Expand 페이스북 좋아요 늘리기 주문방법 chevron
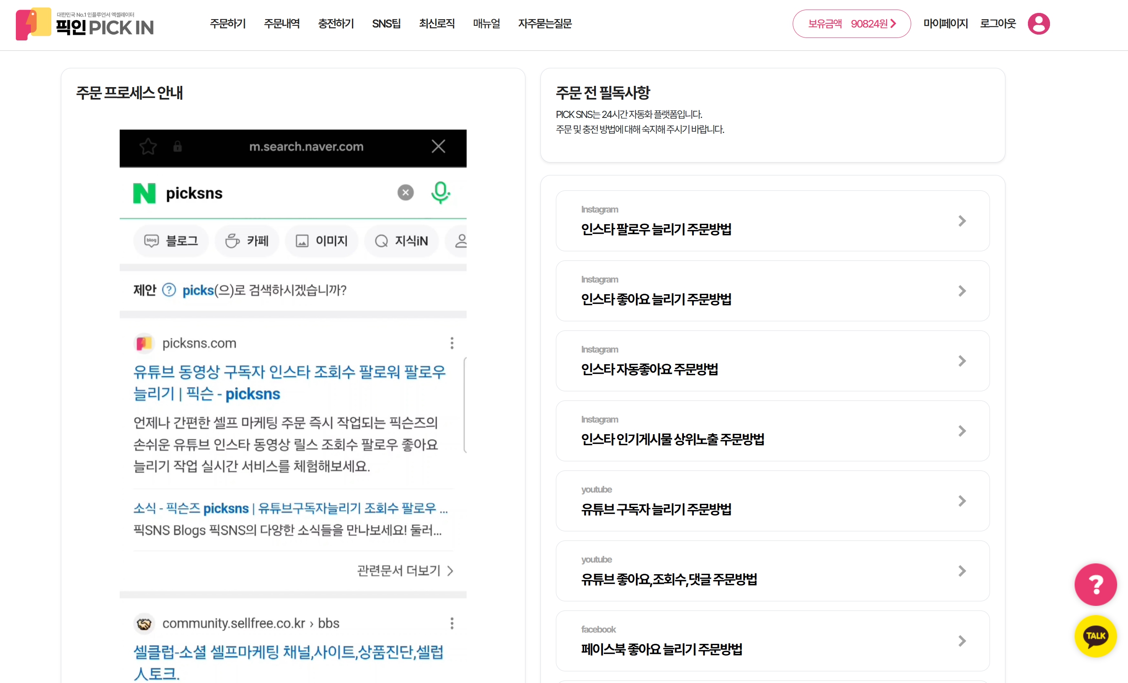The width and height of the screenshot is (1128, 683). (x=962, y=641)
